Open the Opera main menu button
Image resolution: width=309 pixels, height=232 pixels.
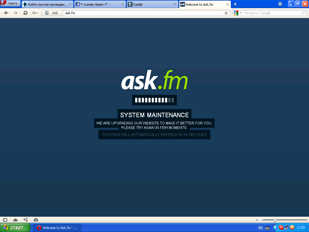coord(10,3)
